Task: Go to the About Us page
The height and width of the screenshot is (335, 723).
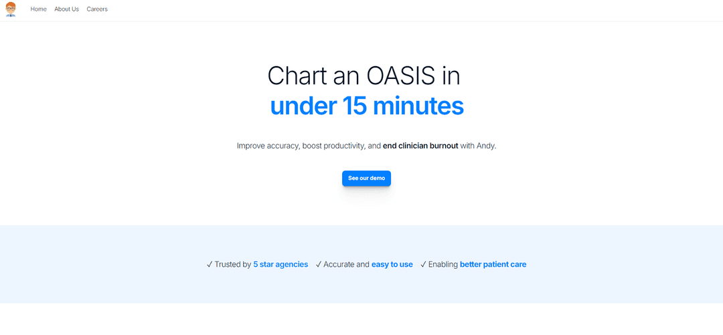Action: click(66, 9)
